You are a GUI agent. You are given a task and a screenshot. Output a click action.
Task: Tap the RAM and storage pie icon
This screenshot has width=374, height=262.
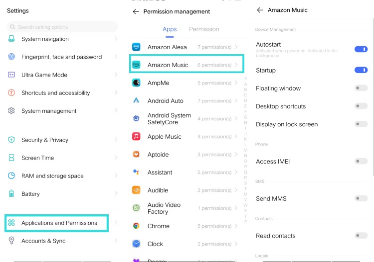(11, 175)
